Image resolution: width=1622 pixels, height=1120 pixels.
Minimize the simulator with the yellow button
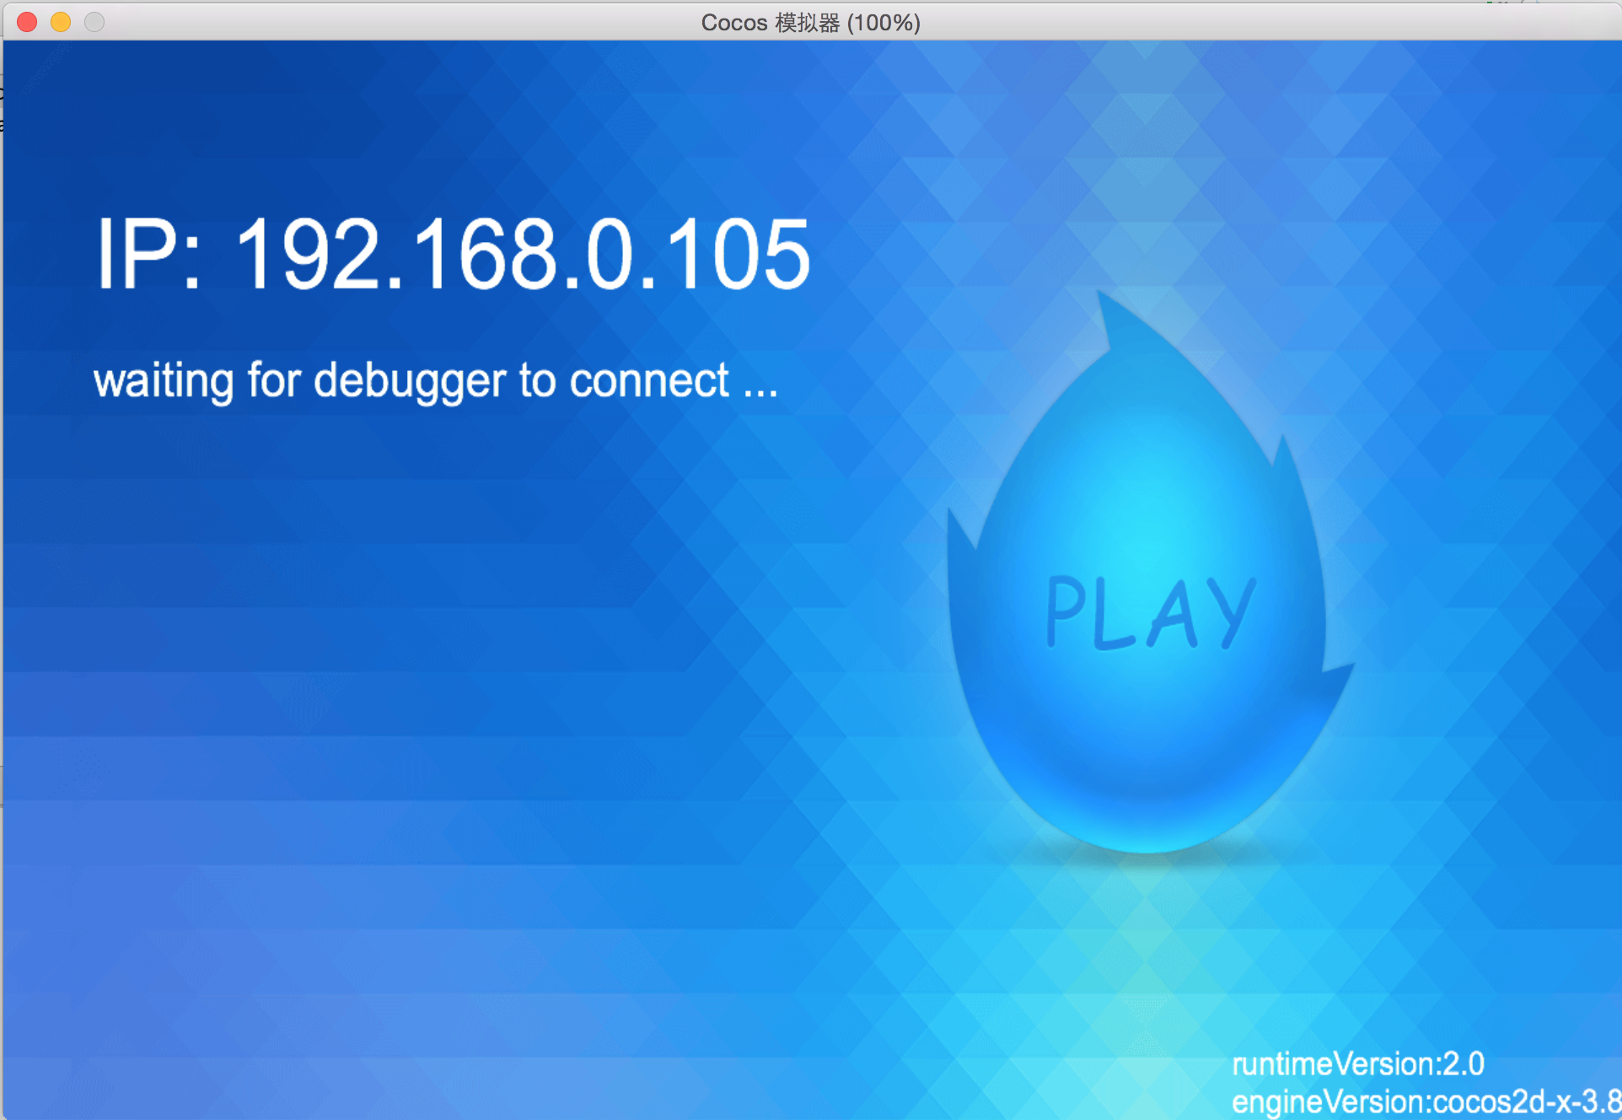click(61, 22)
